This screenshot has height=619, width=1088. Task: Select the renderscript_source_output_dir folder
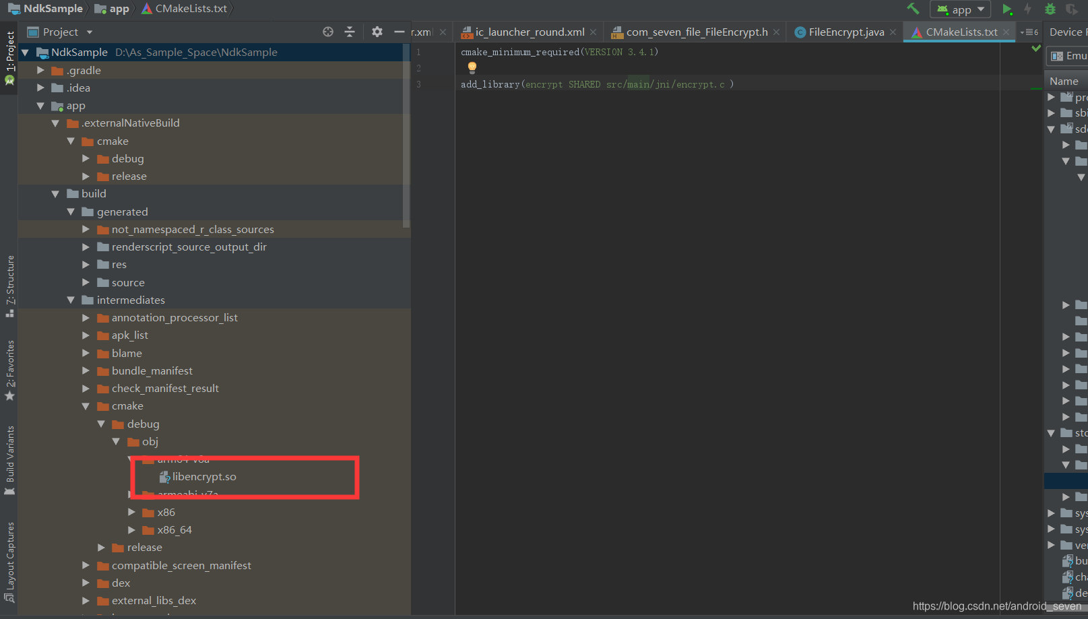pyautogui.click(x=189, y=247)
